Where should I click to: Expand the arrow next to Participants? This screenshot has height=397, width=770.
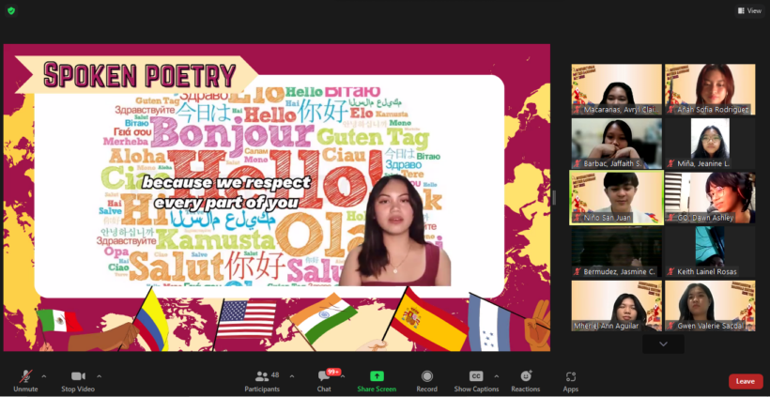coord(291,375)
